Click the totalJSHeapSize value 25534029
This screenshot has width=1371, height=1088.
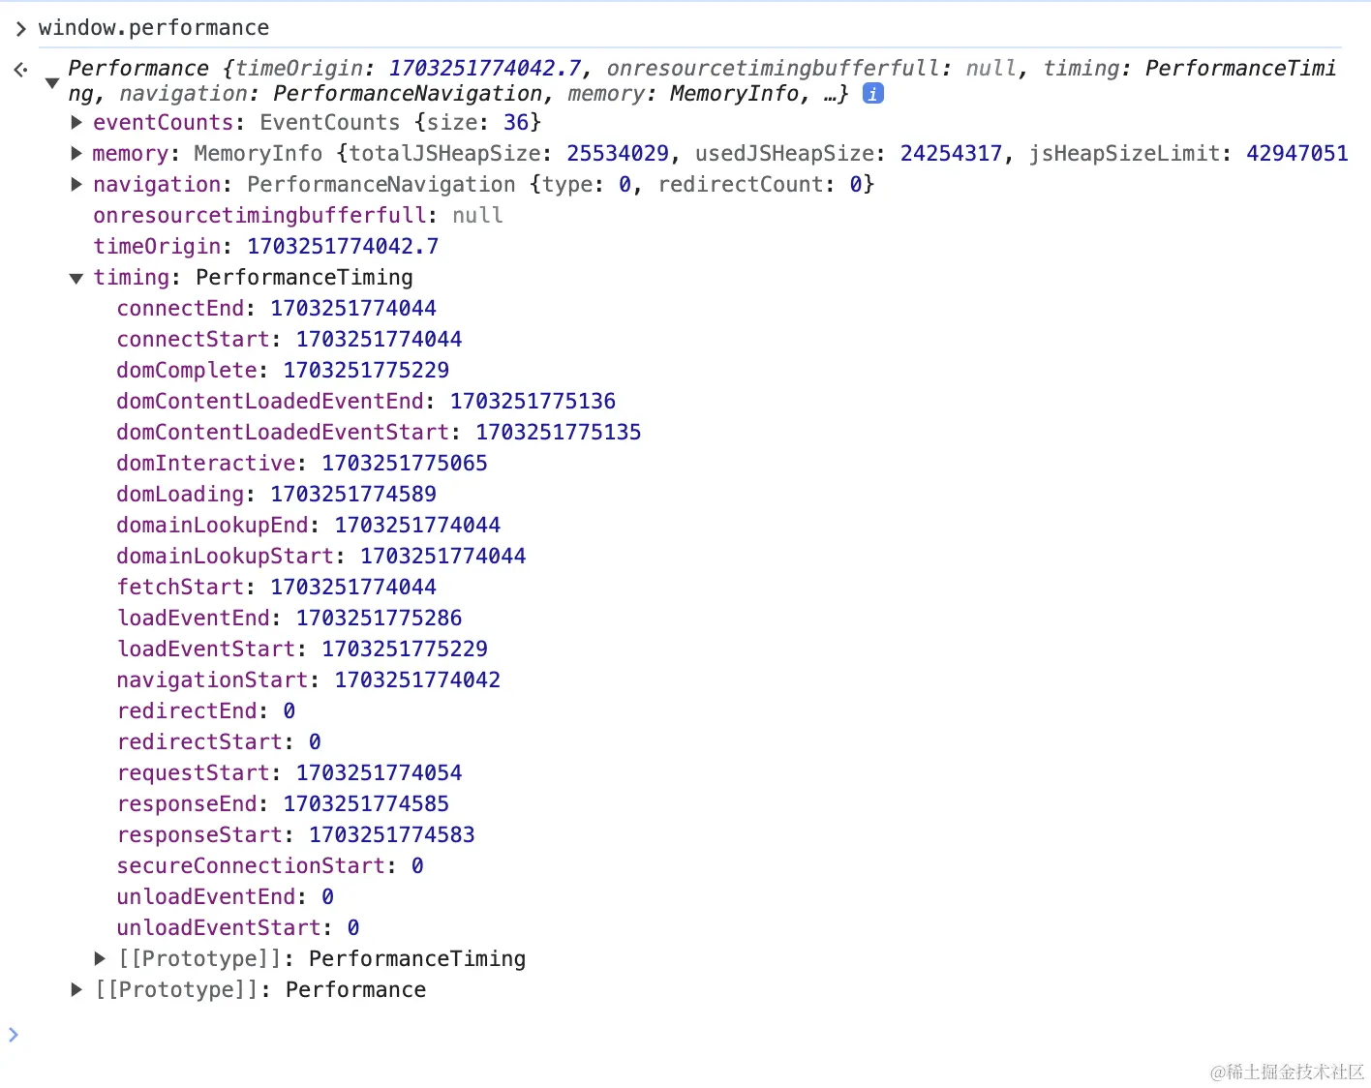[x=618, y=153]
